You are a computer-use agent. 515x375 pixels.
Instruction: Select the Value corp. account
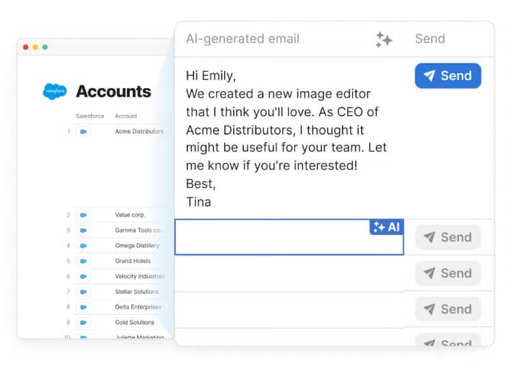tap(130, 215)
